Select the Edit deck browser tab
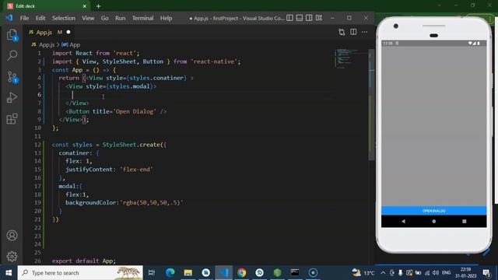498x280 pixels. 46,6
